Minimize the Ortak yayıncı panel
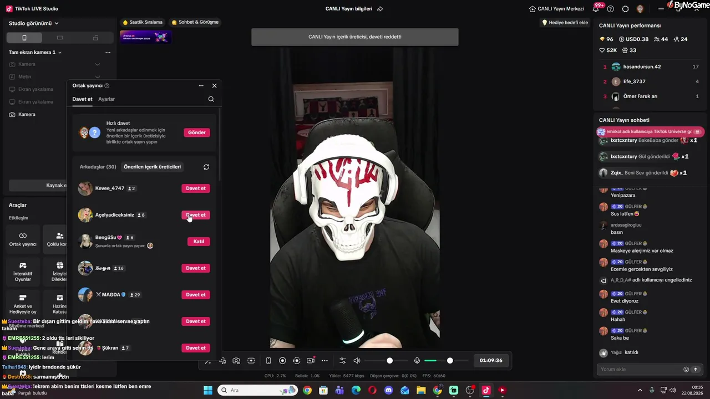 pos(201,86)
